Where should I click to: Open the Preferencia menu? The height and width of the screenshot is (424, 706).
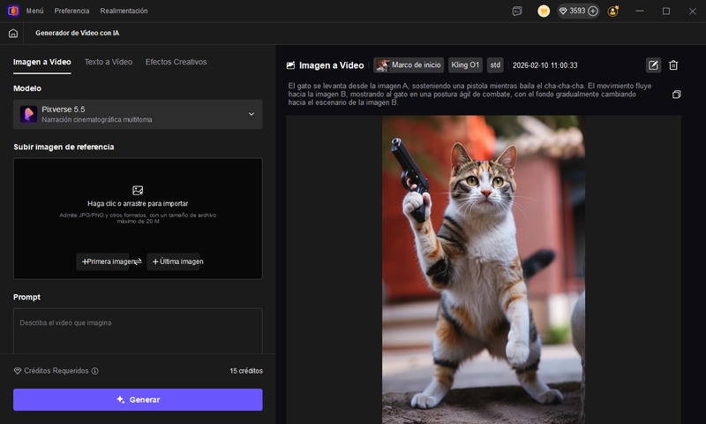tap(71, 11)
